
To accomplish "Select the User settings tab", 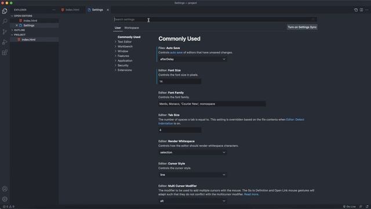I will click(x=118, y=28).
